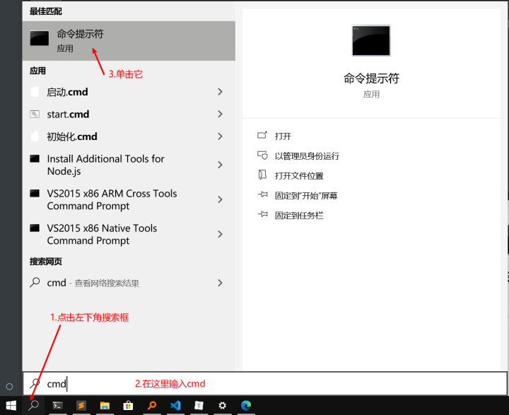This screenshot has height=415, width=509.
Task: Expand options for Install Additional Tools for Node.js
Action: pyautogui.click(x=220, y=165)
